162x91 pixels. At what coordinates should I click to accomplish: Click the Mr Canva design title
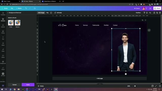click(137, 8)
